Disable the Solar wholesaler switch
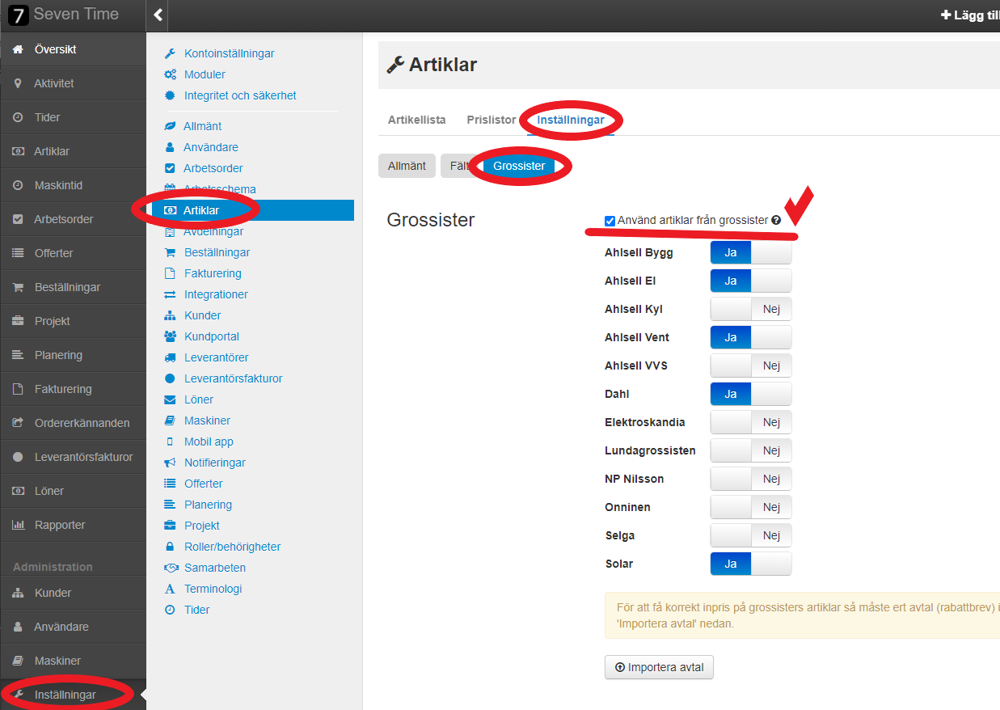This screenshot has width=1000, height=710. tap(751, 564)
